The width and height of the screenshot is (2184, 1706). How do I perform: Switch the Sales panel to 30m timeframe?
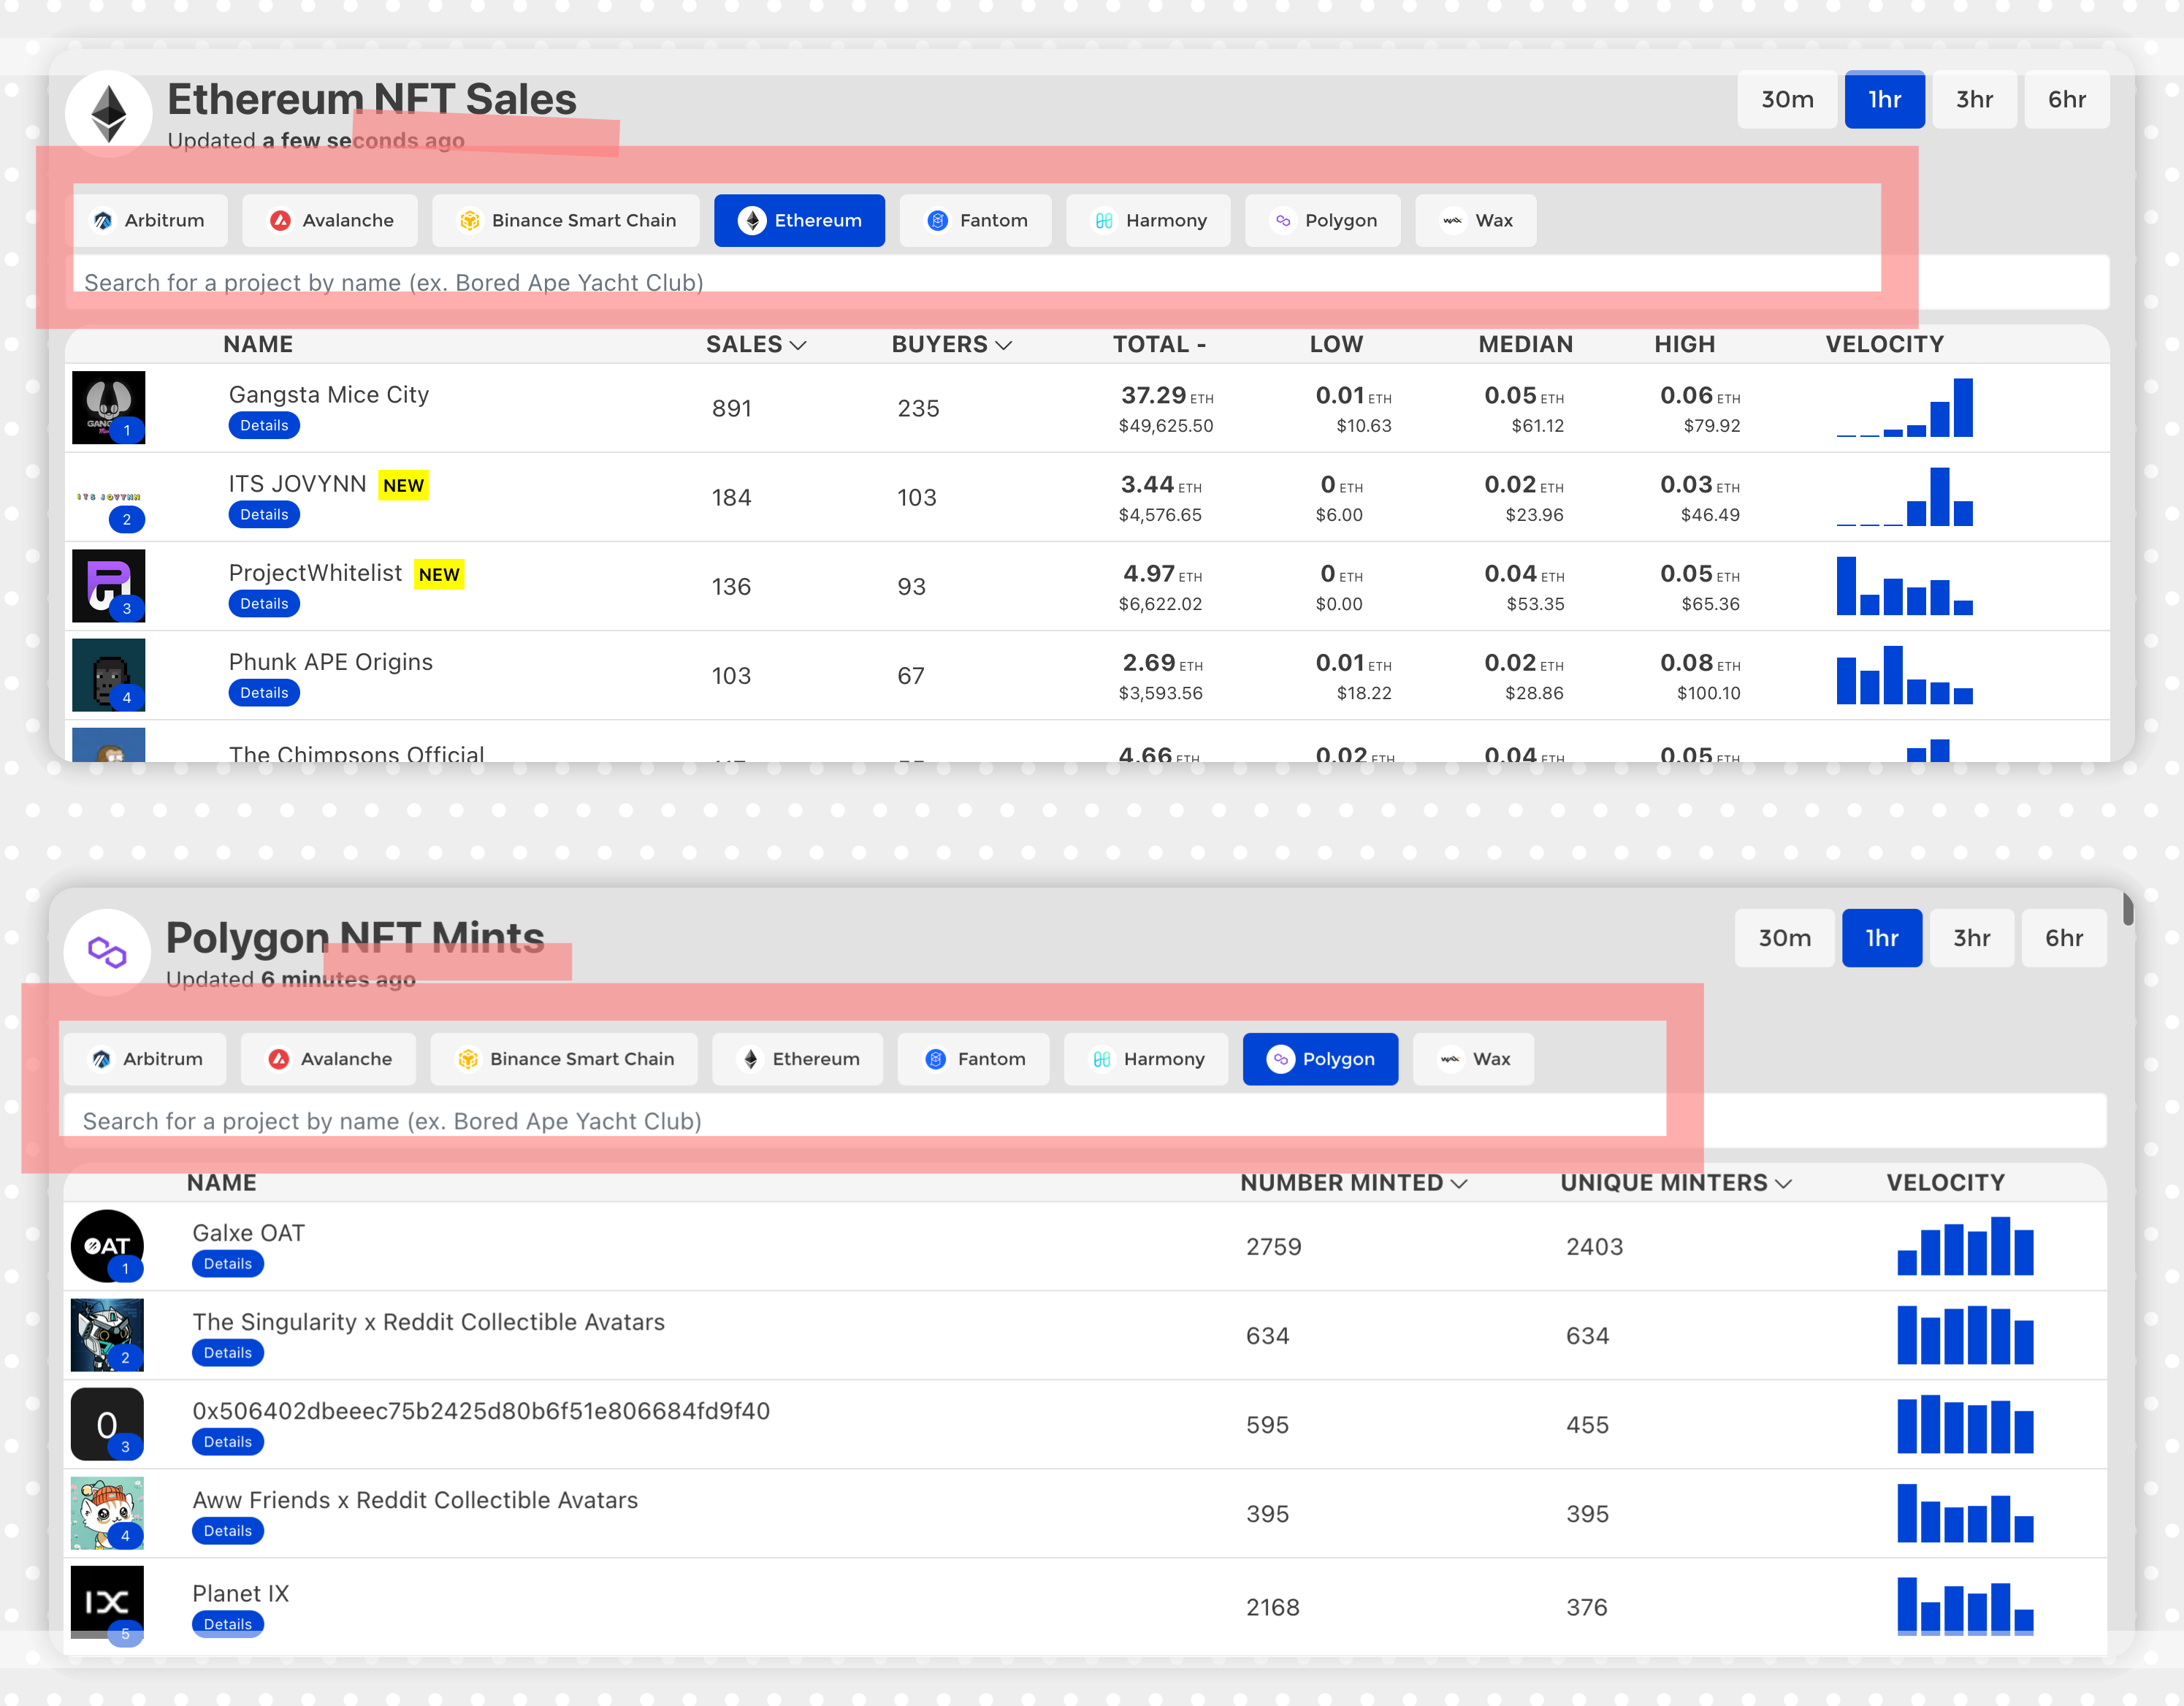tap(1787, 99)
